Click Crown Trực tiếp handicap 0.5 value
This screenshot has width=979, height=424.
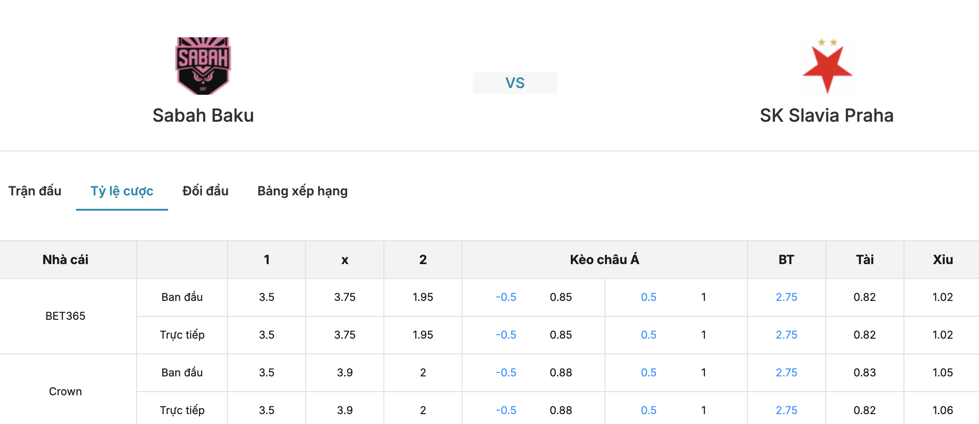[x=649, y=411]
